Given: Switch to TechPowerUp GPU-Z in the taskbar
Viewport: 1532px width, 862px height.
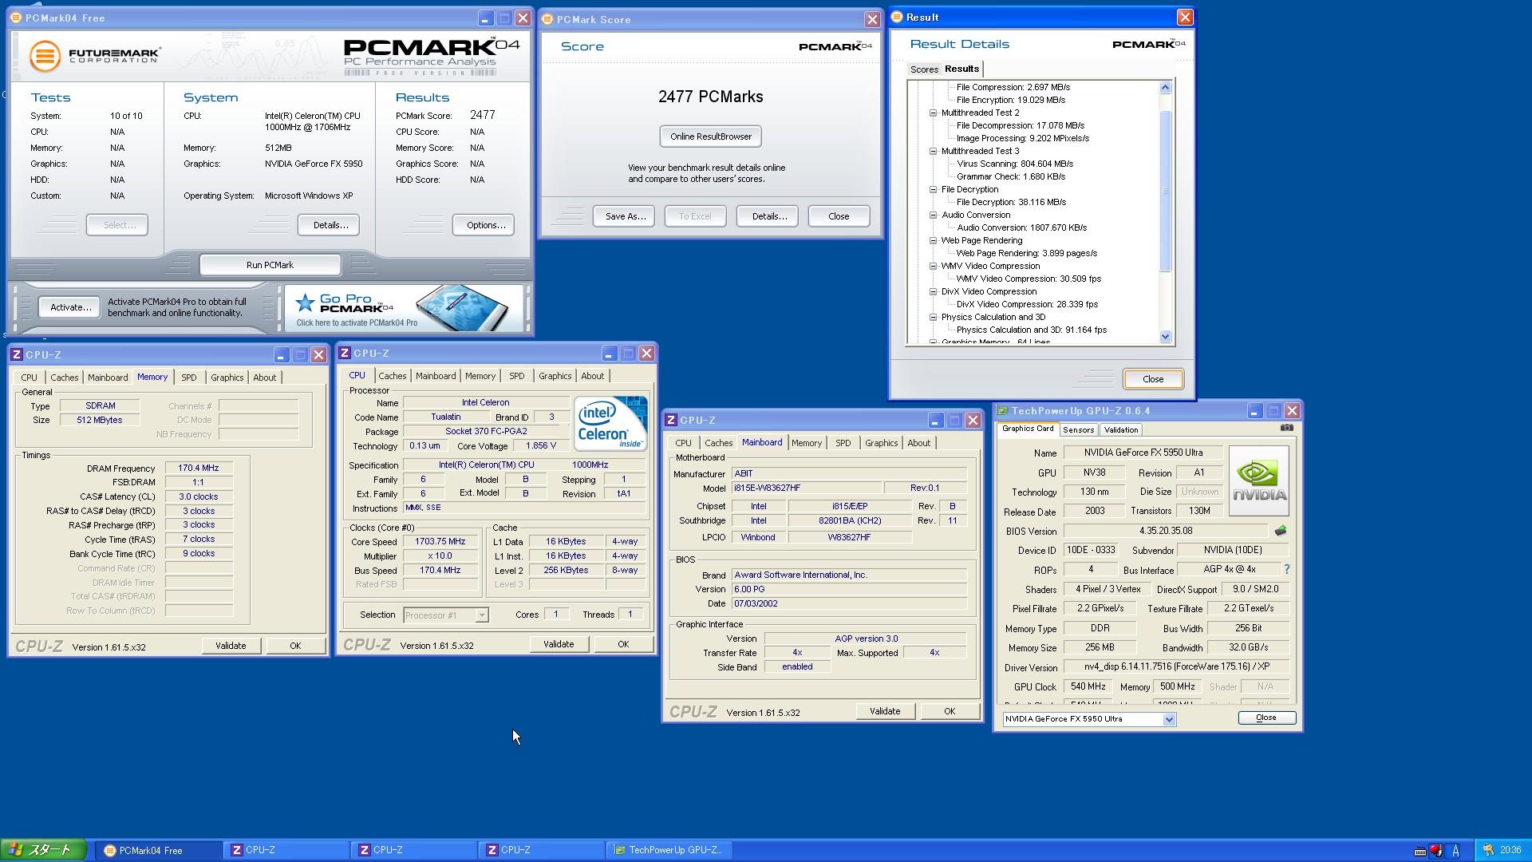Looking at the screenshot, I should point(669,850).
